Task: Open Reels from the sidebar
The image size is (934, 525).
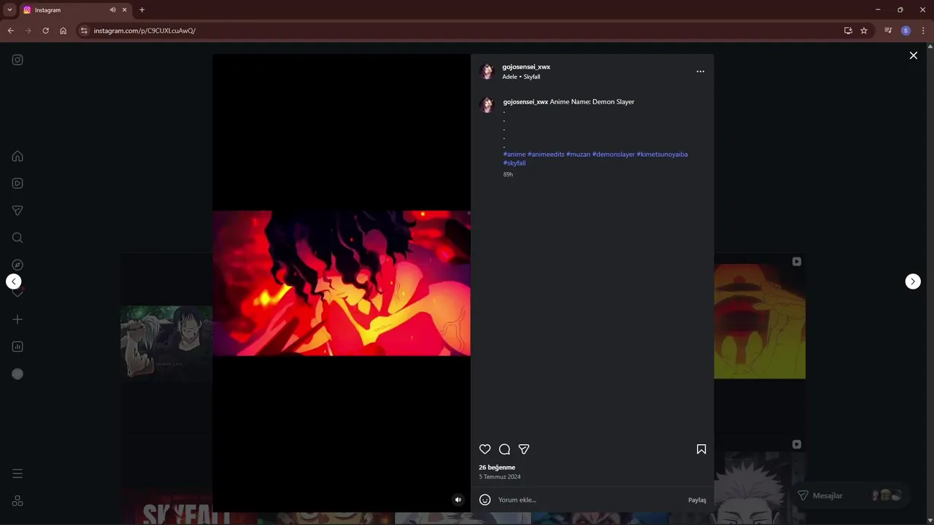Action: [x=18, y=183]
